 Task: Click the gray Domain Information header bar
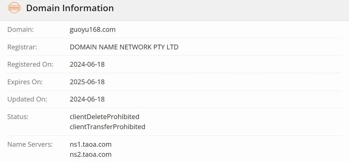[174, 10]
